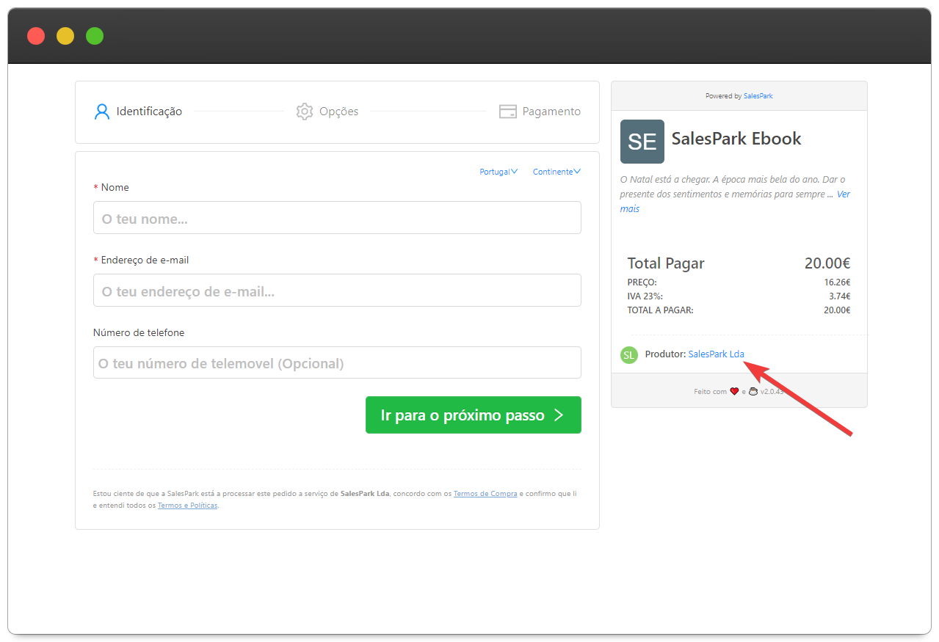Click the coffee cup icon in footer
The image size is (939, 642).
point(753,392)
